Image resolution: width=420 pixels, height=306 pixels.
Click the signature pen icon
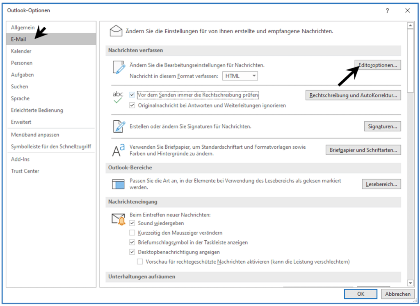119,127
